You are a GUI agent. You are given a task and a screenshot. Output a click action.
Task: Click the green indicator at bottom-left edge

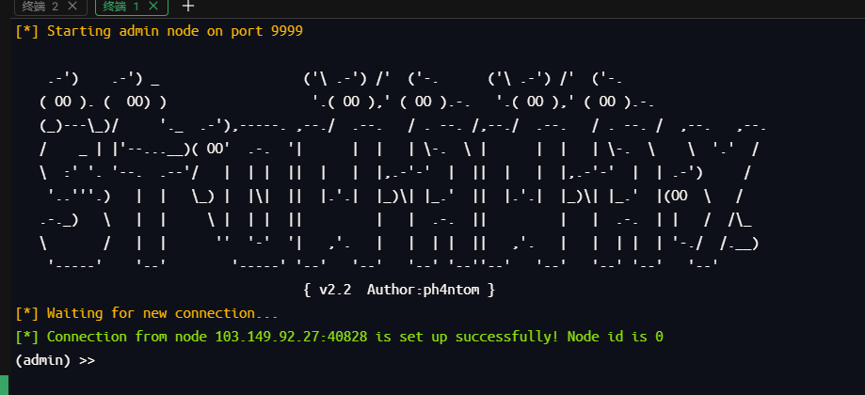pyautogui.click(x=4, y=385)
